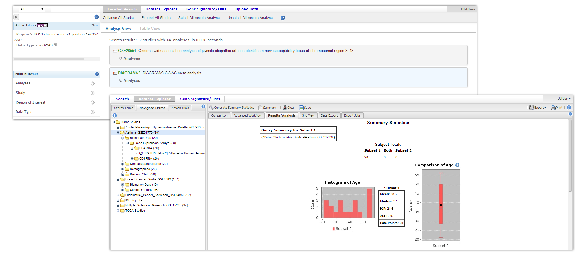The image size is (579, 260).
Task: Switch to Table View
Action: coord(150,28)
